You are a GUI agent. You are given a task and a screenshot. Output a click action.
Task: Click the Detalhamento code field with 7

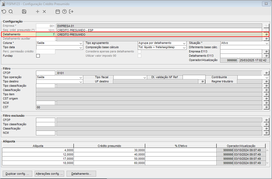46,35
